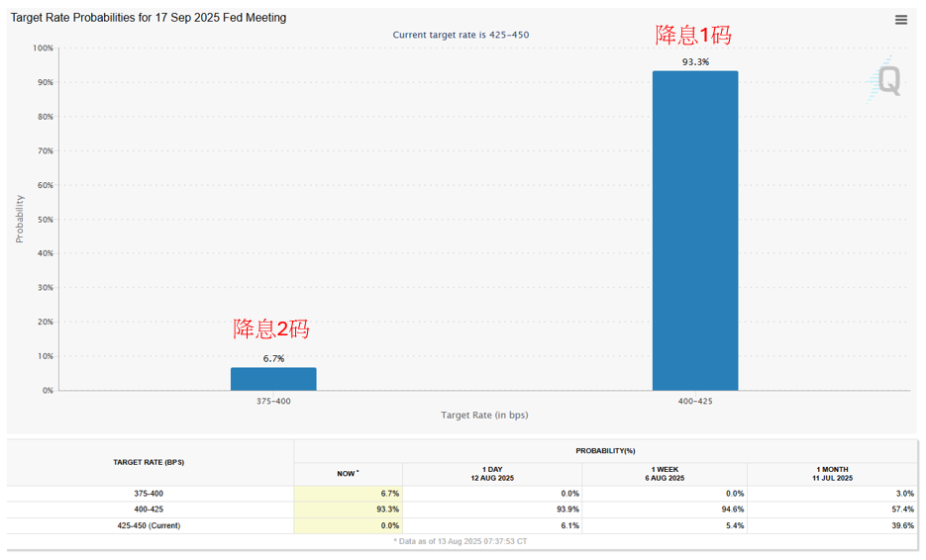
Task: Select the tall 400-425 probability bar
Action: (x=694, y=231)
